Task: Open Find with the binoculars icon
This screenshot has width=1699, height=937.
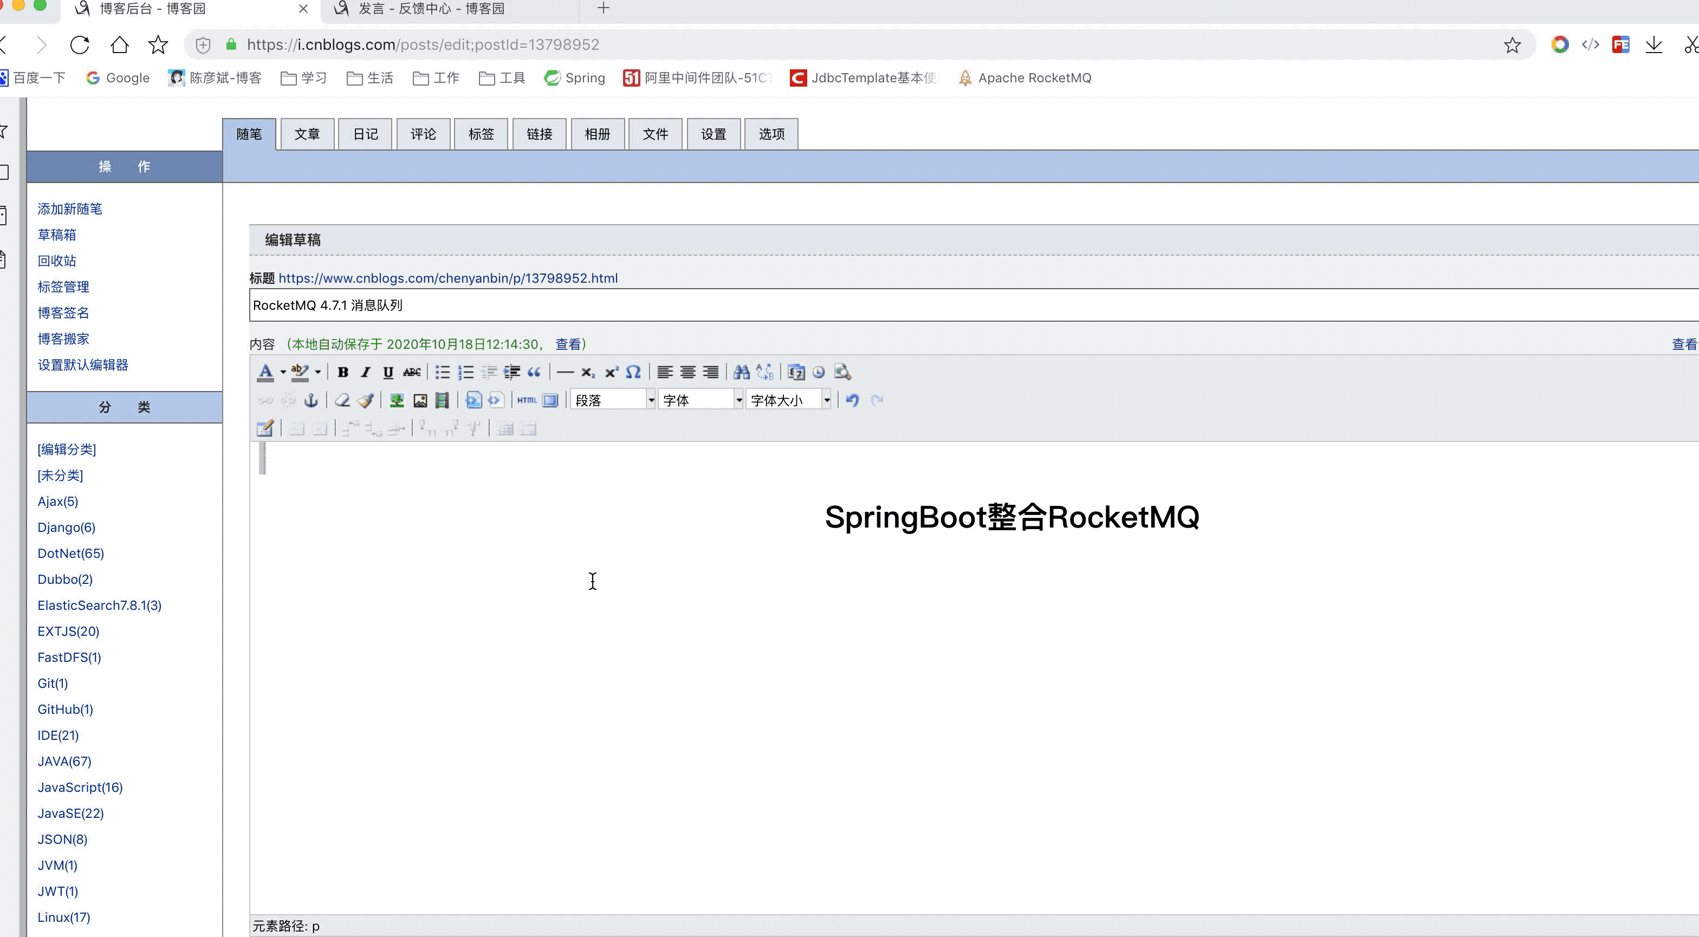Action: tap(741, 372)
